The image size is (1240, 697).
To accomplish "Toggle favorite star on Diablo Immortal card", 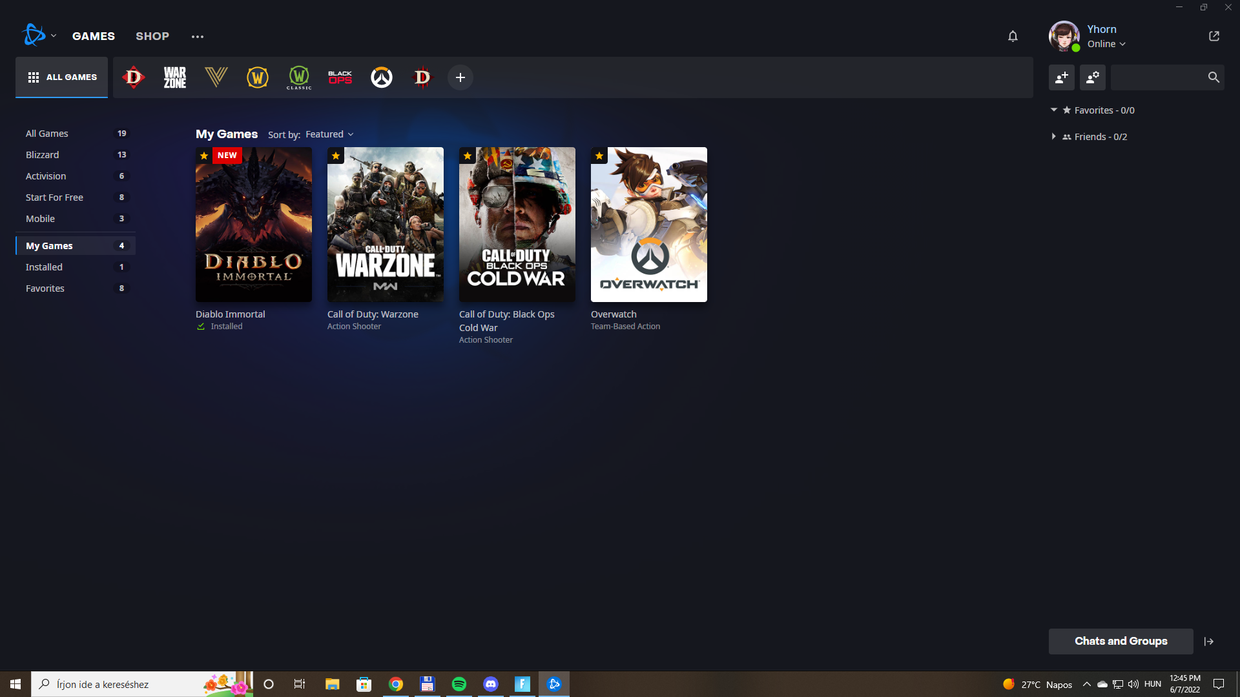I will pos(204,156).
